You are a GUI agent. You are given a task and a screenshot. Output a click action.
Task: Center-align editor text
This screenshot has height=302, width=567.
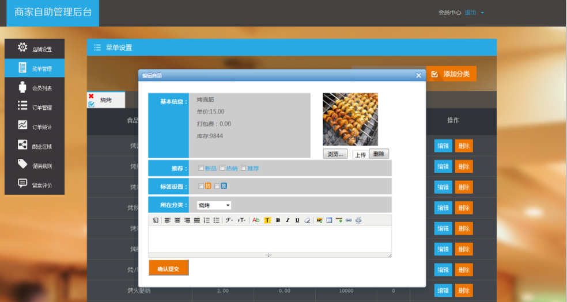click(x=177, y=220)
